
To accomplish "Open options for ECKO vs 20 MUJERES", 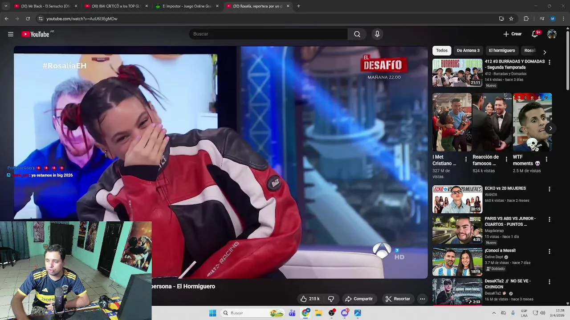I will coord(549,189).
